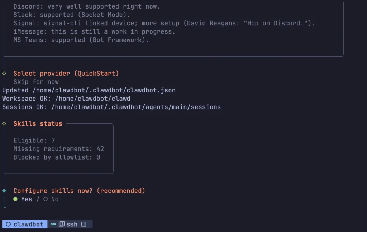Click the diamond icon beside Configure skills now

(x=4, y=191)
